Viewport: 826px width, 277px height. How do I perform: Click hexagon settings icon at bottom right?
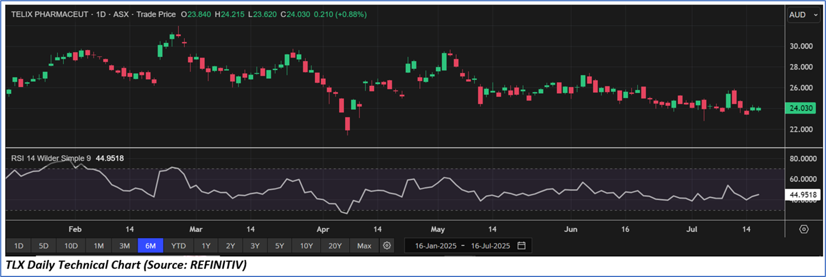tap(804, 229)
